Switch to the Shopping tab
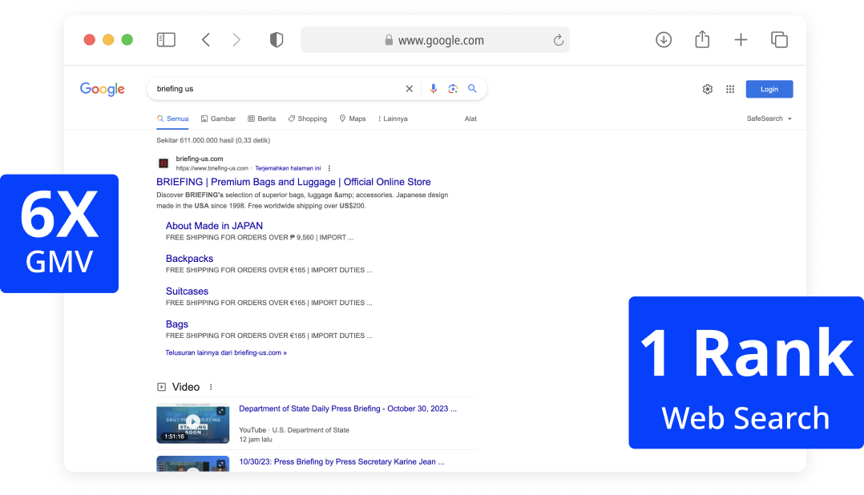 coord(308,119)
